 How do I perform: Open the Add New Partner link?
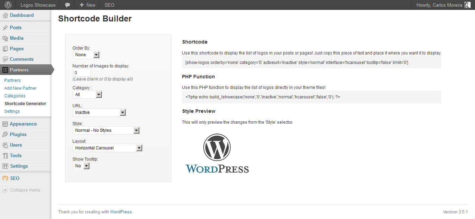pyautogui.click(x=20, y=88)
